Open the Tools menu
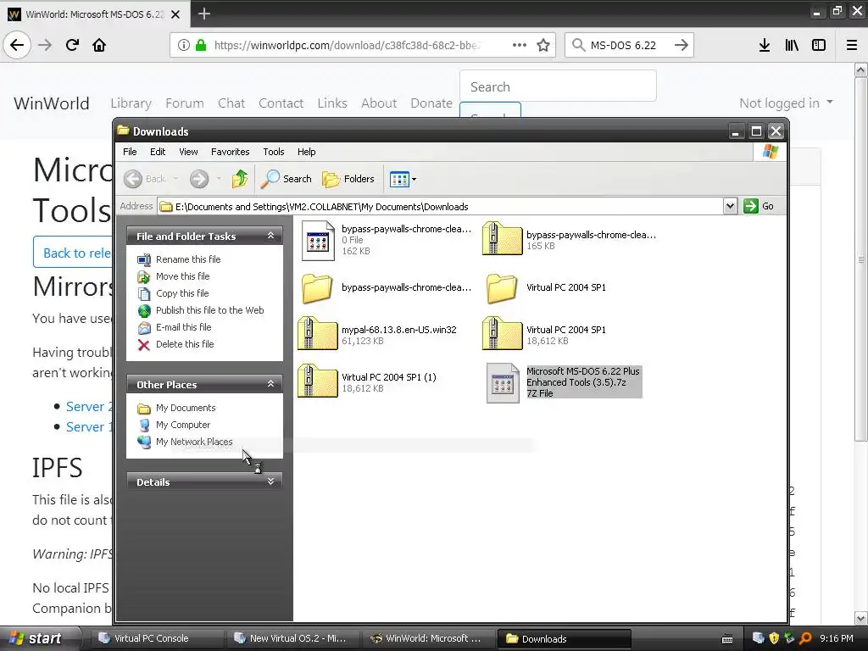Image resolution: width=868 pixels, height=651 pixels. pyautogui.click(x=274, y=152)
